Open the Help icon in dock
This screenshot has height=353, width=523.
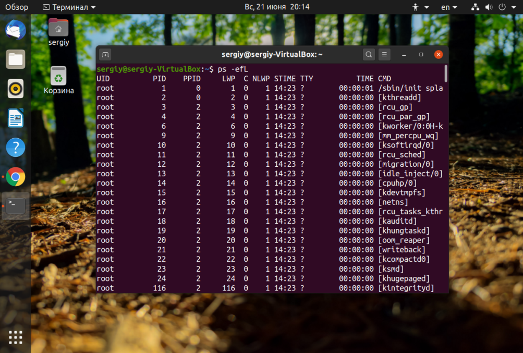point(16,148)
